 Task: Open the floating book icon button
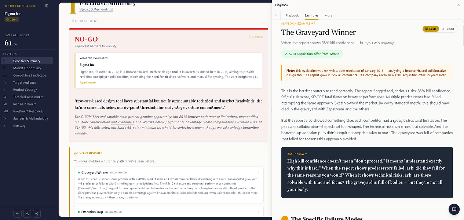coord(454,209)
